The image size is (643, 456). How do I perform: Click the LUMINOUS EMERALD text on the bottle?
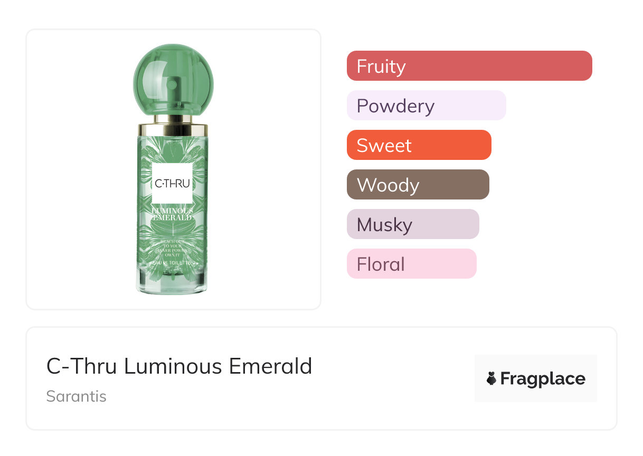click(173, 214)
